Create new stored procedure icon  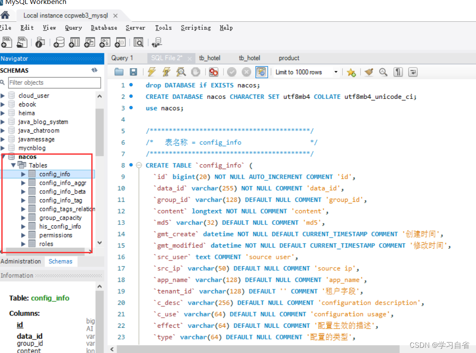tap(105, 42)
